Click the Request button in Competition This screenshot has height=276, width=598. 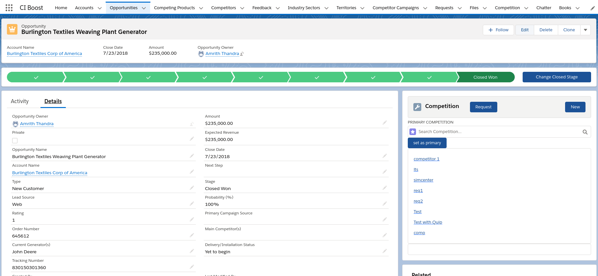483,107
